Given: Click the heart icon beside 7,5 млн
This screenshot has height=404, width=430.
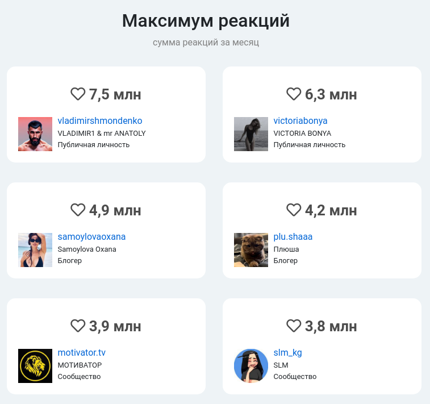Looking at the screenshot, I should click(78, 94).
